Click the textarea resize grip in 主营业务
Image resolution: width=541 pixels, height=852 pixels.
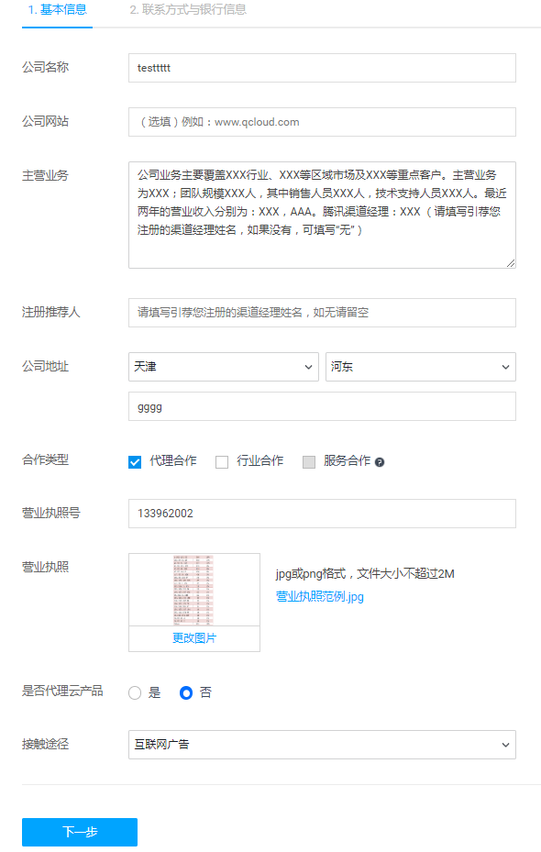pos(511,263)
